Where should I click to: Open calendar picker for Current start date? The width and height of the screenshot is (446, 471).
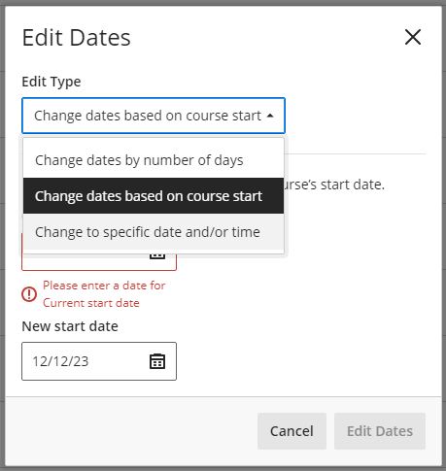point(157,256)
